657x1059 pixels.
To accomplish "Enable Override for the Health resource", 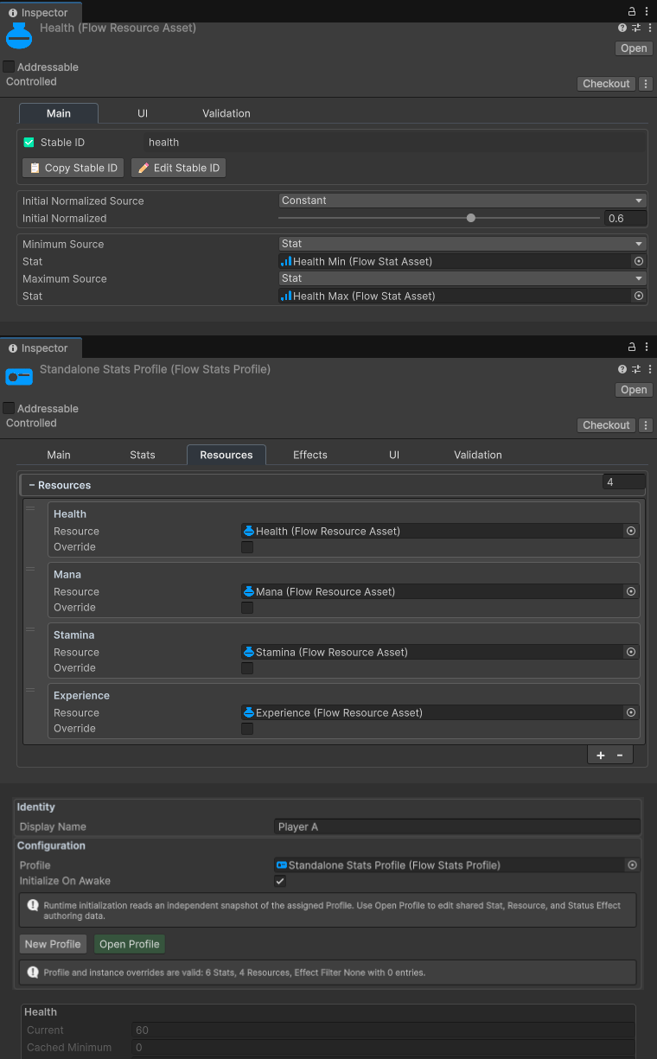I will click(247, 547).
